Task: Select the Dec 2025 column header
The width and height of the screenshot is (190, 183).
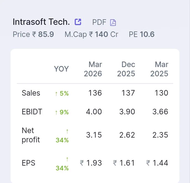Action: [126, 69]
